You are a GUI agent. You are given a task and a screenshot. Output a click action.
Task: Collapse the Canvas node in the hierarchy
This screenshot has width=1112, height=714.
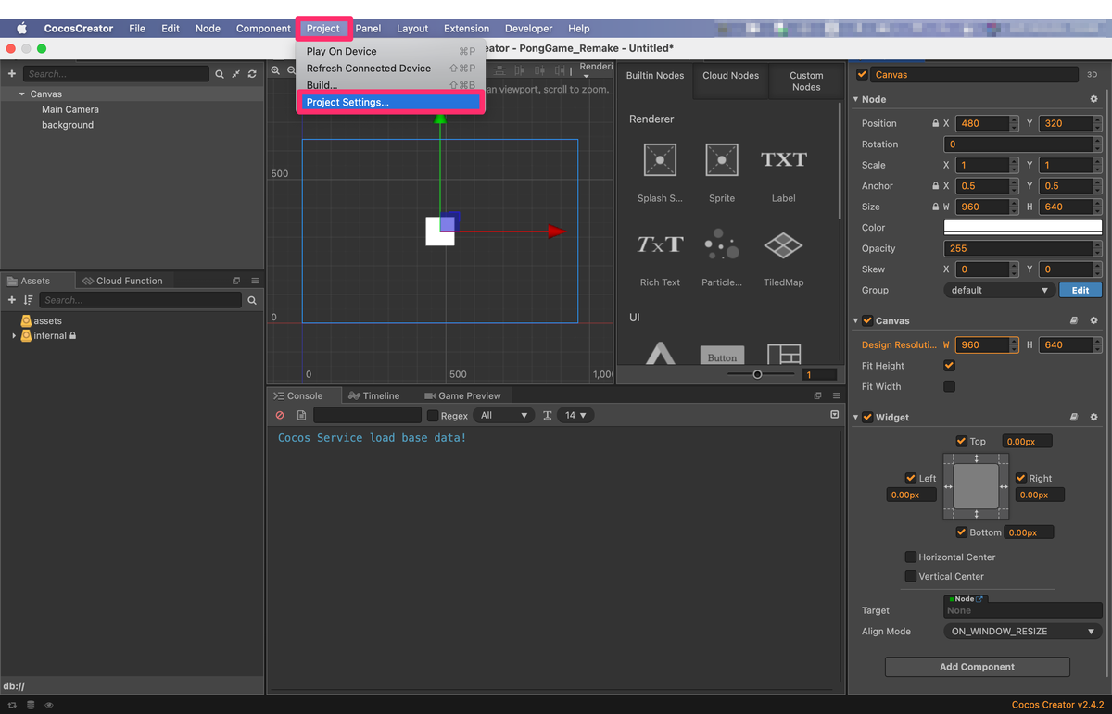21,94
